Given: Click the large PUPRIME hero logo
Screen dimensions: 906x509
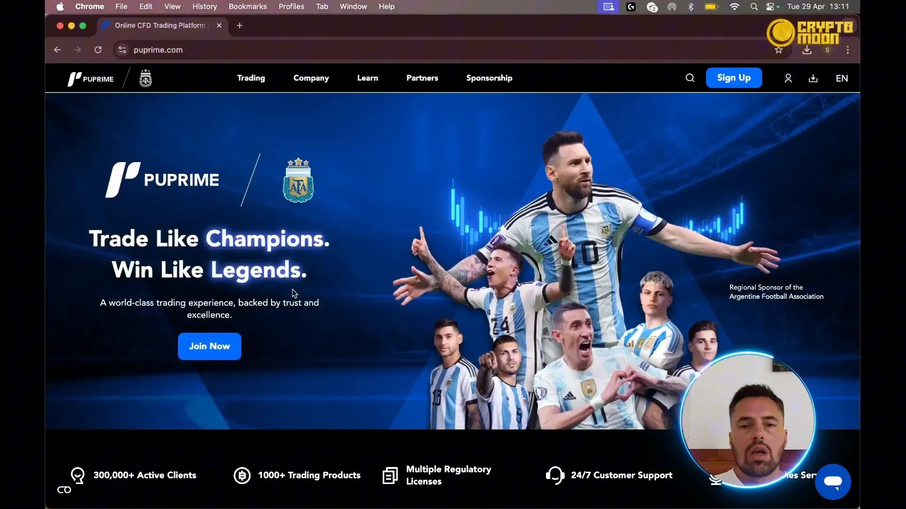Looking at the screenshot, I should coord(162,180).
